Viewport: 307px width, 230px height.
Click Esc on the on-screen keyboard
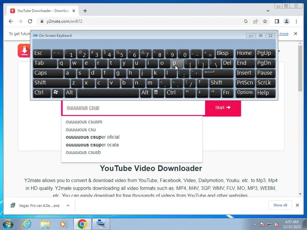click(x=42, y=54)
